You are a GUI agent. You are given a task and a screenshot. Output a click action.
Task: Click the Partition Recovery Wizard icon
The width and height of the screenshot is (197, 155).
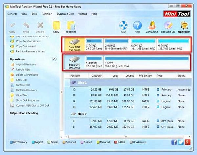pyautogui.click(x=12, y=51)
